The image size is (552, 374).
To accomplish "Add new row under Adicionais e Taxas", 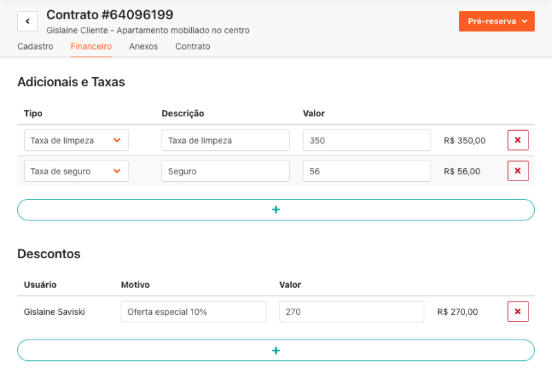I will pyautogui.click(x=276, y=209).
